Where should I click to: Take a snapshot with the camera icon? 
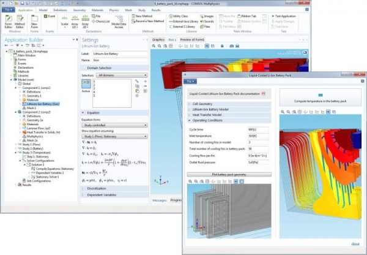pyautogui.click(x=231, y=46)
